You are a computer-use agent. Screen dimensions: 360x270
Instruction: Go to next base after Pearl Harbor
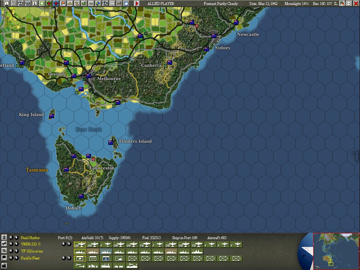click(x=16, y=237)
